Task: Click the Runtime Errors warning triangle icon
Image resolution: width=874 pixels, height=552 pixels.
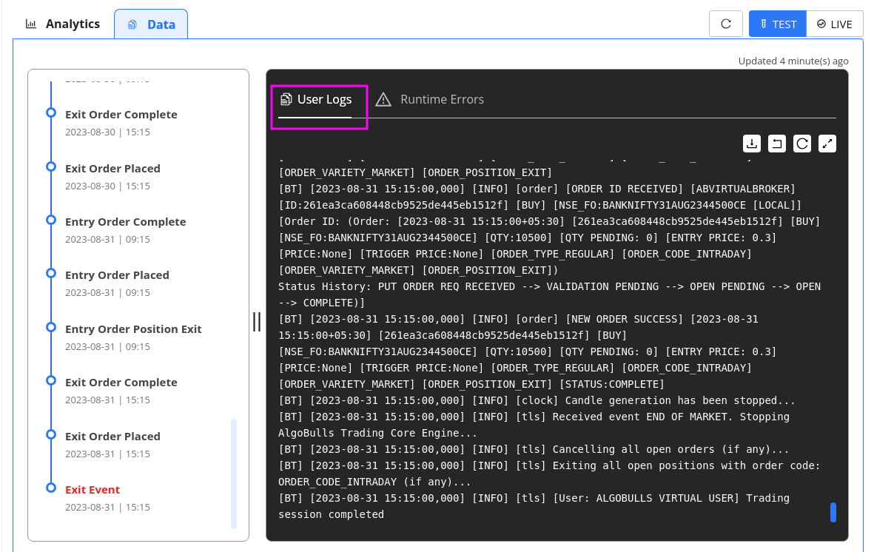Action: point(383,100)
